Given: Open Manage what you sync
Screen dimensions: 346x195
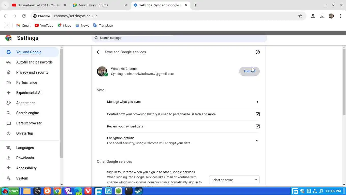Looking at the screenshot, I should click(183, 102).
